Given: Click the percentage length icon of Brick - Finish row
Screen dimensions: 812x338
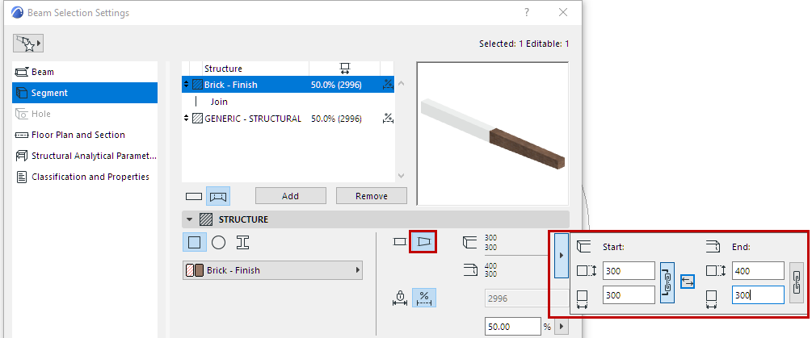Looking at the screenshot, I should pyautogui.click(x=388, y=85).
